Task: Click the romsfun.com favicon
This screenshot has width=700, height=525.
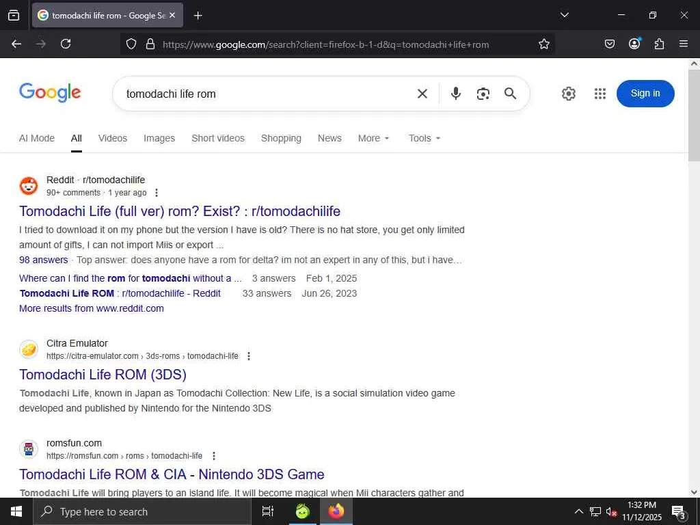Action: tap(29, 449)
